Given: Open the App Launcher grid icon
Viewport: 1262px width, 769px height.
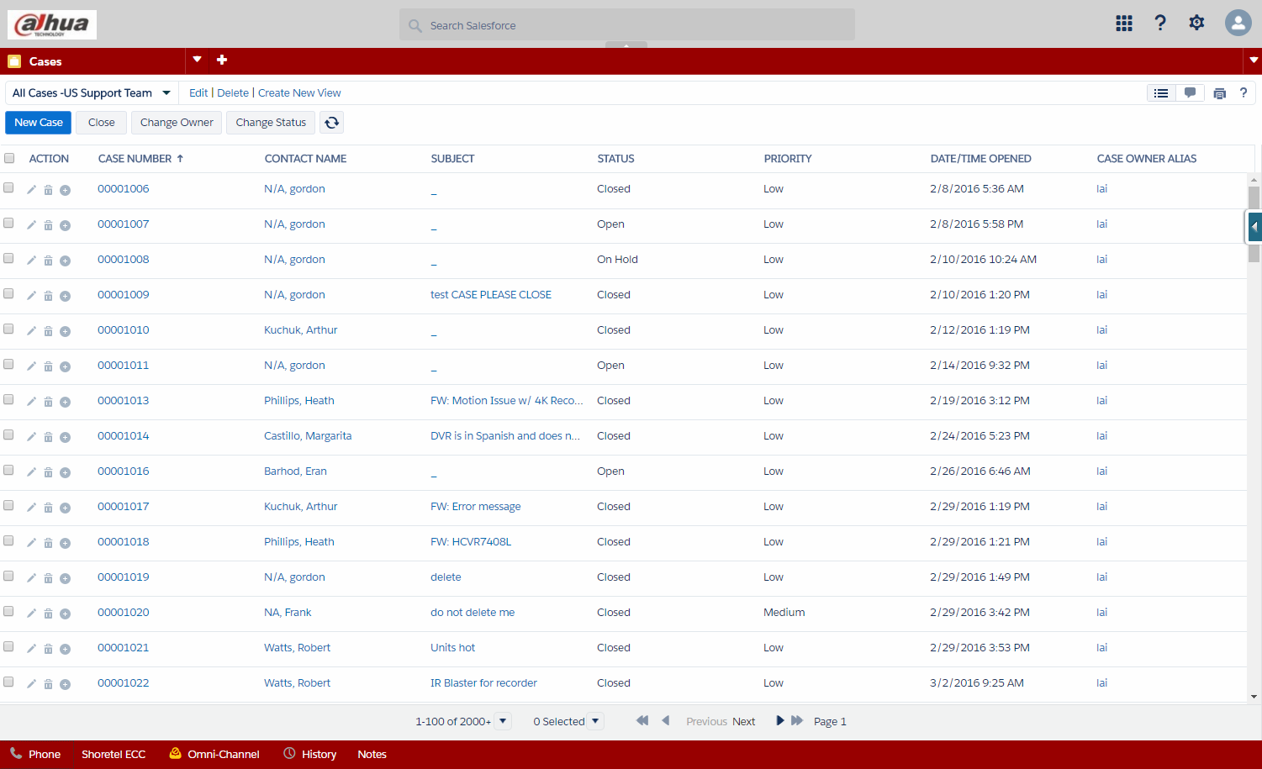Looking at the screenshot, I should [1124, 24].
